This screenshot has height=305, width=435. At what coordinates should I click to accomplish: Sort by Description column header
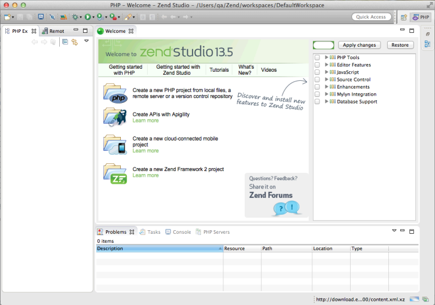pos(160,248)
